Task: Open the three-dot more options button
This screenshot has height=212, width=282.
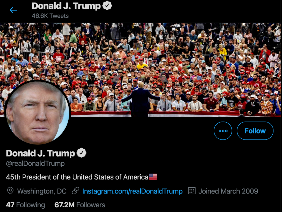Action: coord(223,131)
